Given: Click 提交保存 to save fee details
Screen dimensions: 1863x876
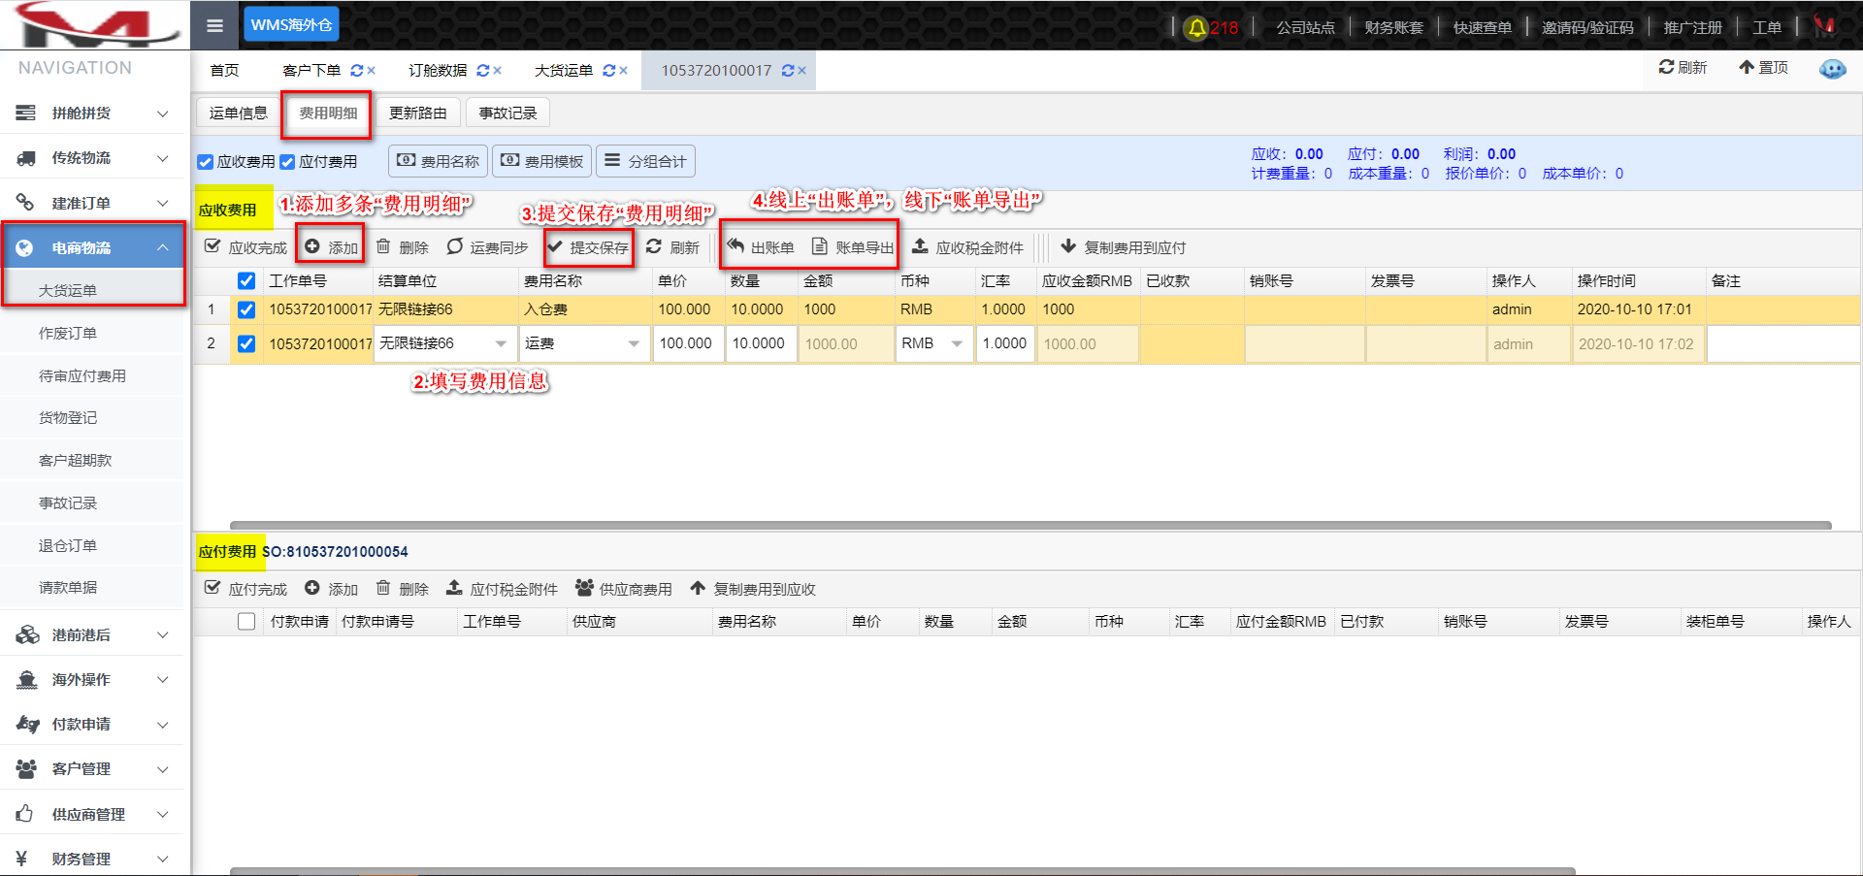Looking at the screenshot, I should (x=588, y=247).
